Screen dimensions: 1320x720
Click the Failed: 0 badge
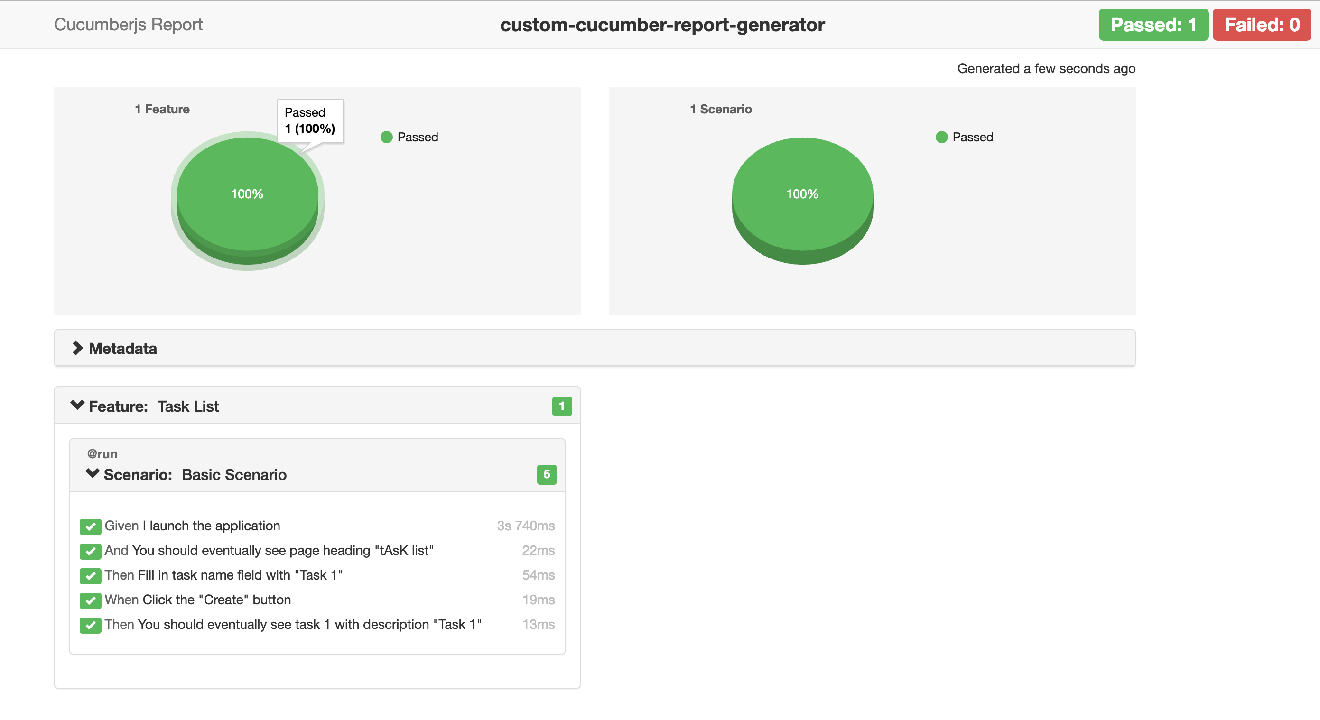(1262, 24)
